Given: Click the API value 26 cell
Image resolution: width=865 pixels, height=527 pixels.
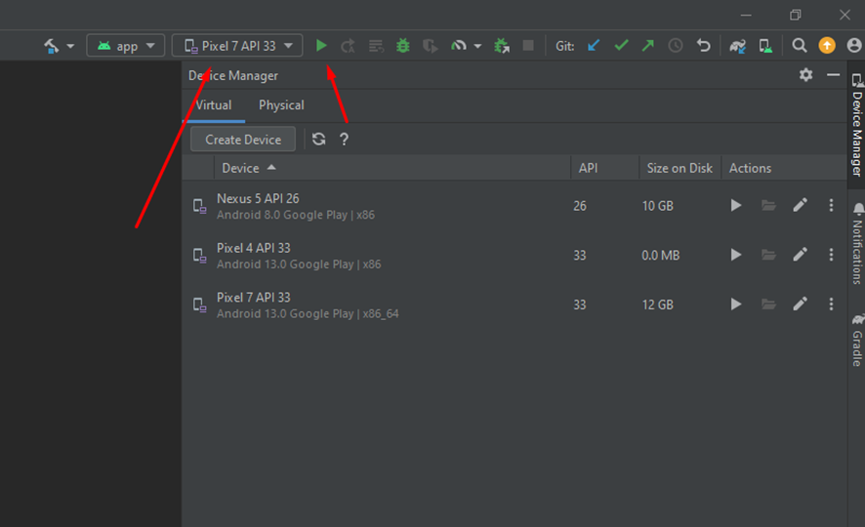Looking at the screenshot, I should [x=580, y=206].
